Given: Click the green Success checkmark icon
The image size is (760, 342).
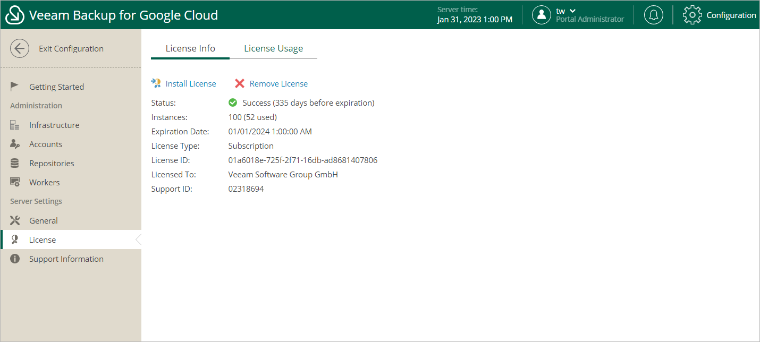Looking at the screenshot, I should tap(233, 102).
